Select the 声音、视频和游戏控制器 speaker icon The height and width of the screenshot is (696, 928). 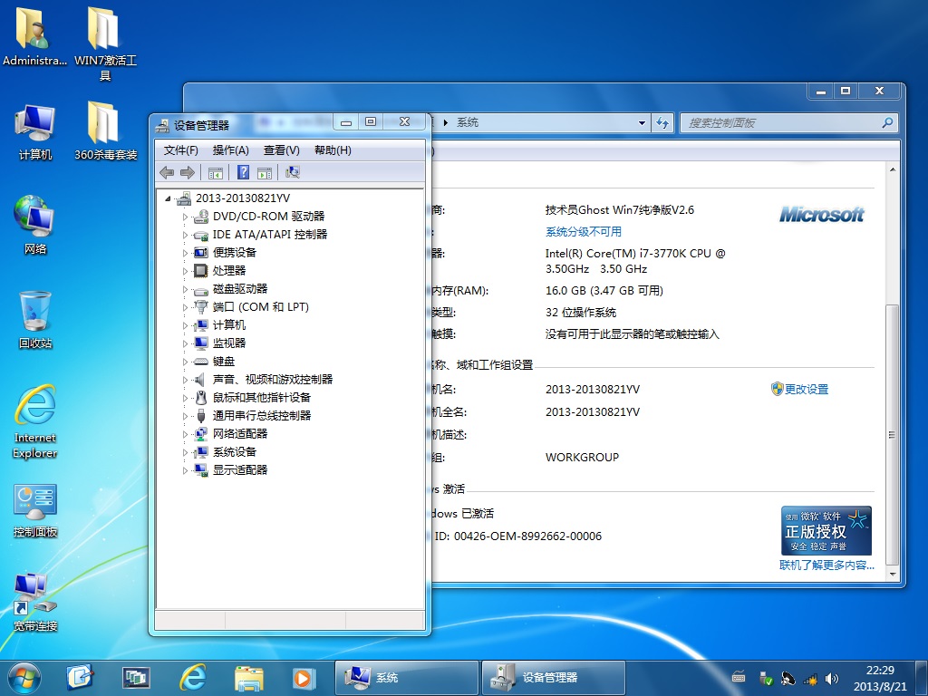pos(201,380)
